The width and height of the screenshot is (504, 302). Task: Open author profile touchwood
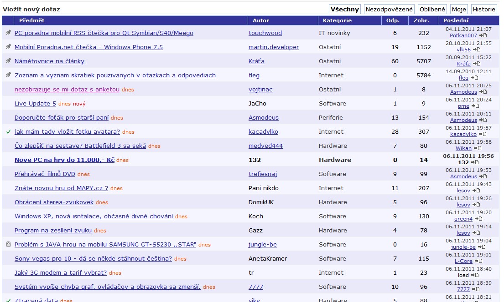pyautogui.click(x=265, y=33)
